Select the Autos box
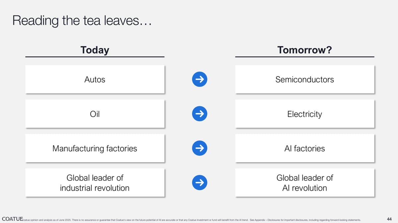 (x=95, y=79)
